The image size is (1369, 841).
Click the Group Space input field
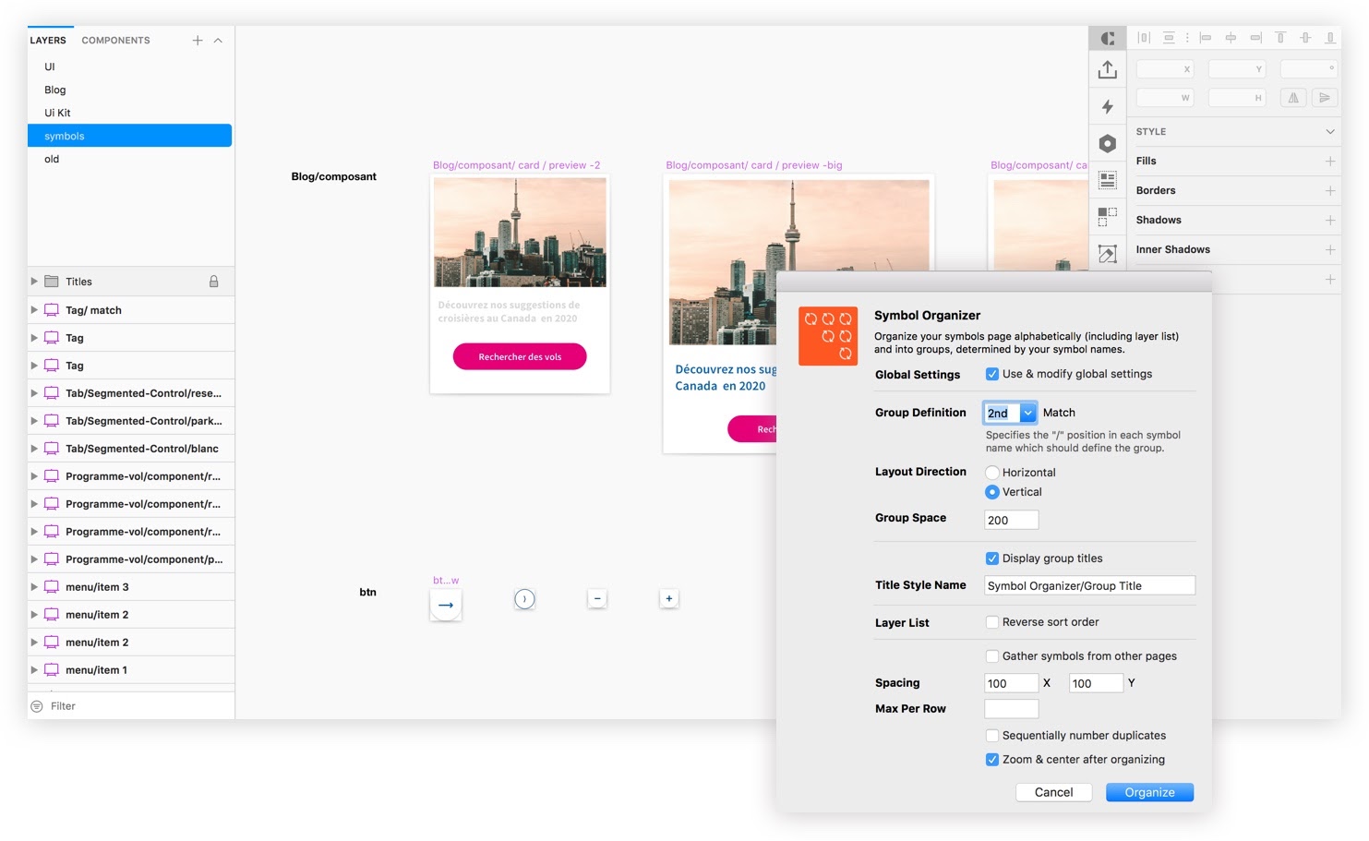tap(1011, 520)
